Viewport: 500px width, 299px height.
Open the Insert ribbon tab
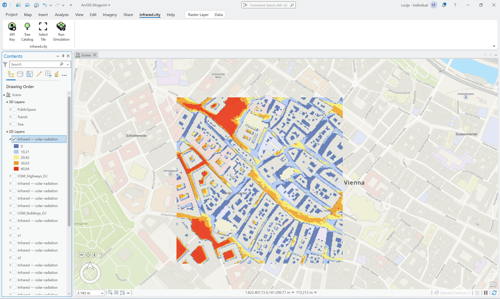pyautogui.click(x=43, y=15)
